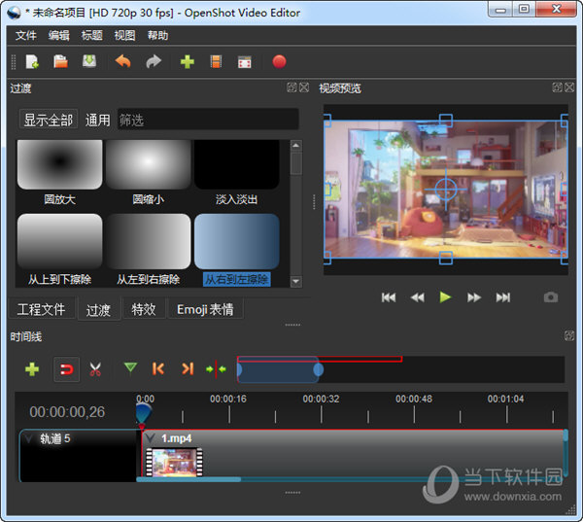Toggle fullscreen with the clapboard-style icon

(244, 62)
